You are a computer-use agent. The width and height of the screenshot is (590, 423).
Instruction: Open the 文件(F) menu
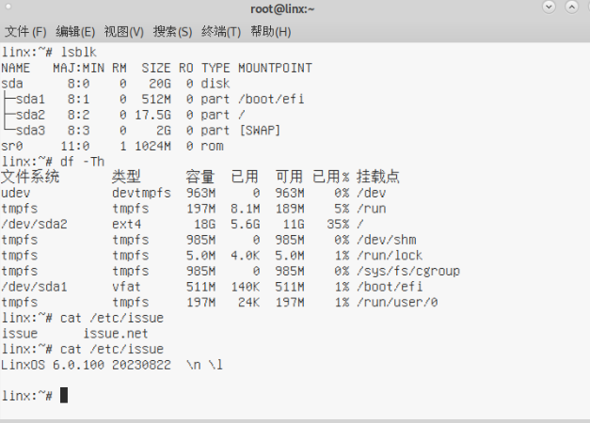click(25, 32)
